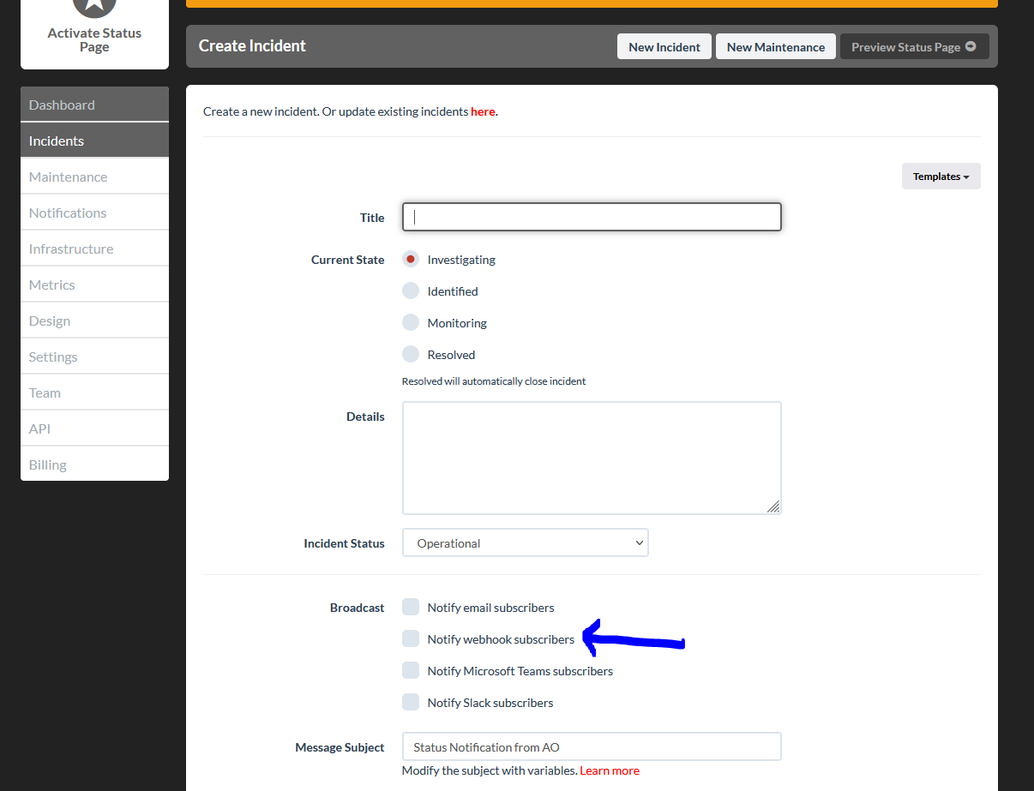Open the Learn more link
This screenshot has height=791, width=1034.
[610, 770]
